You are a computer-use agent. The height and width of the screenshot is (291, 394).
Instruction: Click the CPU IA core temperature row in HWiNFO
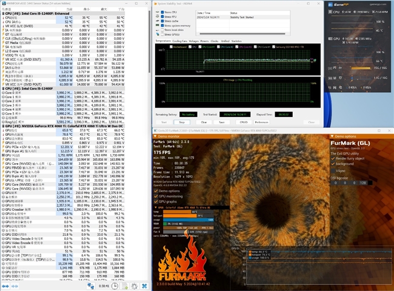point(63,22)
